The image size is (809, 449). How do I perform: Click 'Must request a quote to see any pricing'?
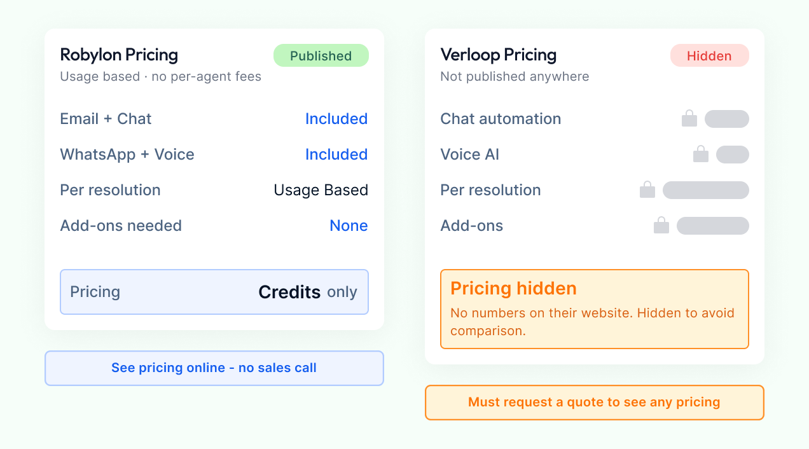pos(594,403)
